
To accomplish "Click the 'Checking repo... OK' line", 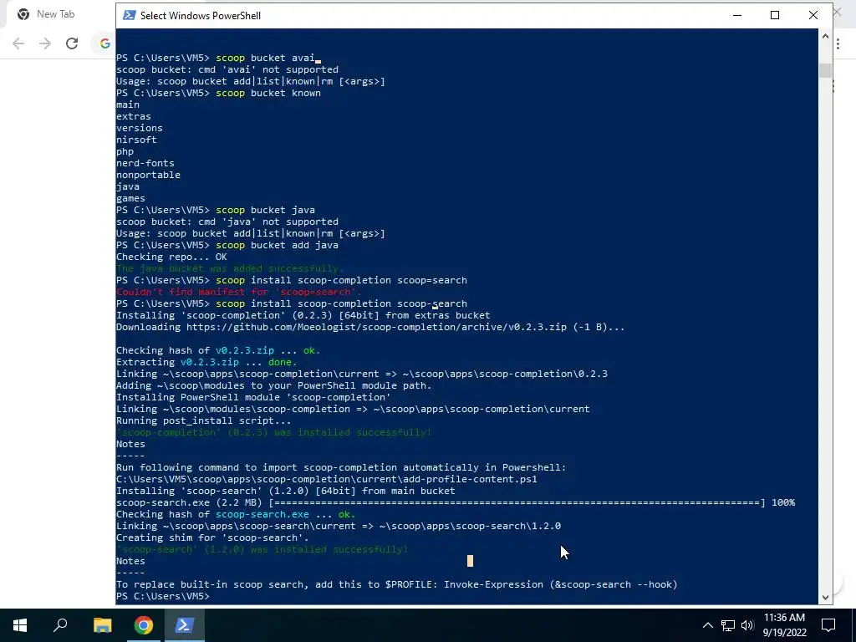I will pos(171,257).
